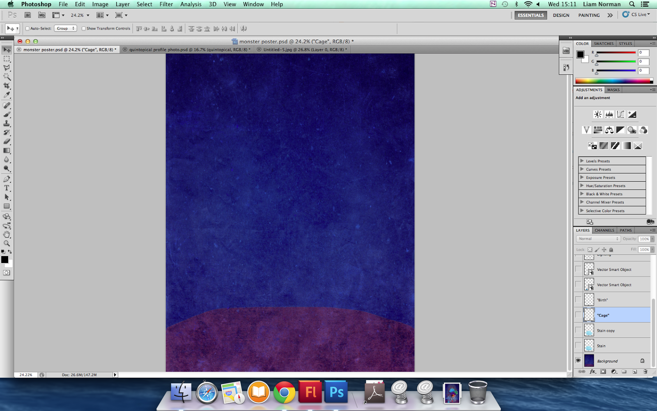Open the Filter menu
This screenshot has width=657, height=411.
pos(166,4)
